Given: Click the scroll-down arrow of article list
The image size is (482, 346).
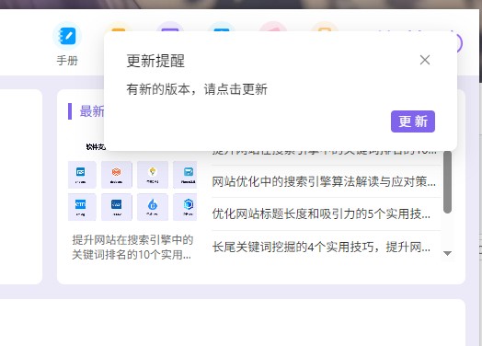Looking at the screenshot, I should [448, 253].
